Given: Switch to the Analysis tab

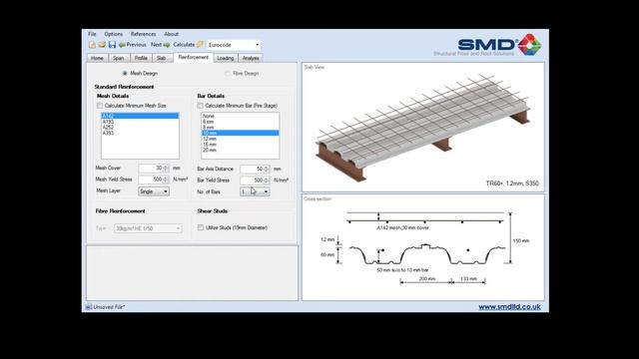Looking at the screenshot, I should coord(251,58).
